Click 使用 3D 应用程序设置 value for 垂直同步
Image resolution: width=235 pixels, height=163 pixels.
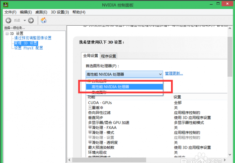pos(192,117)
